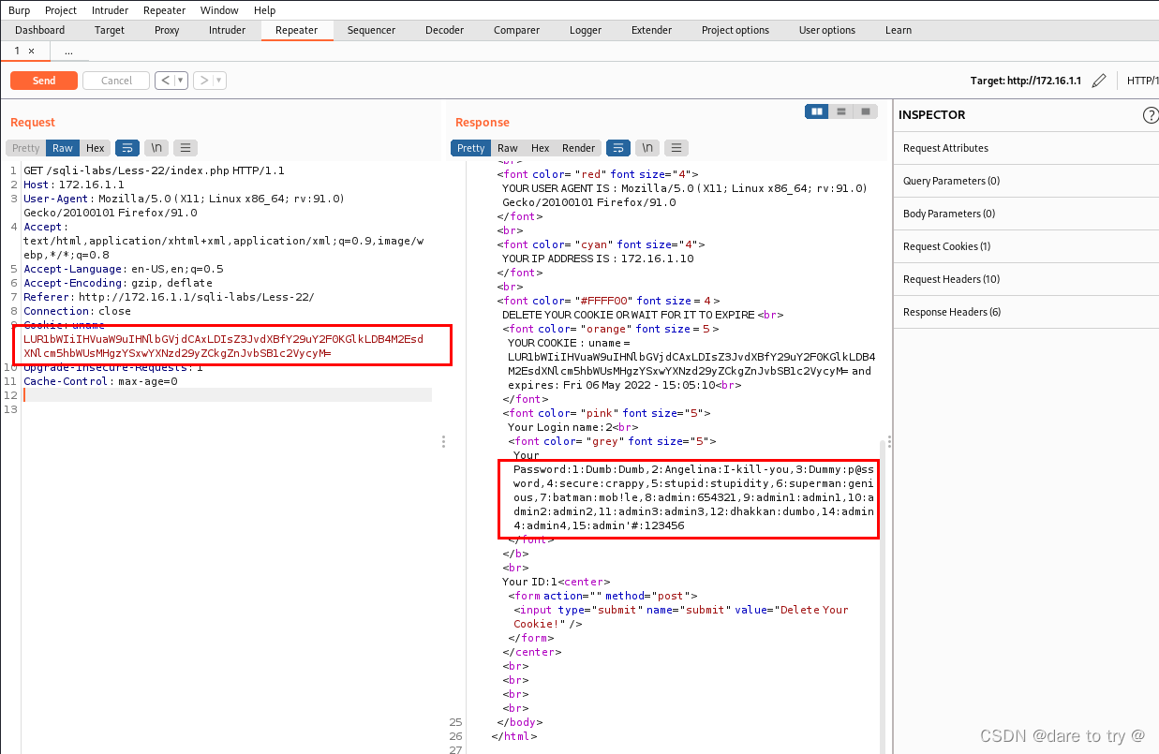Image resolution: width=1159 pixels, height=754 pixels.
Task: Open the Repeater menu in menu bar
Action: (x=165, y=10)
